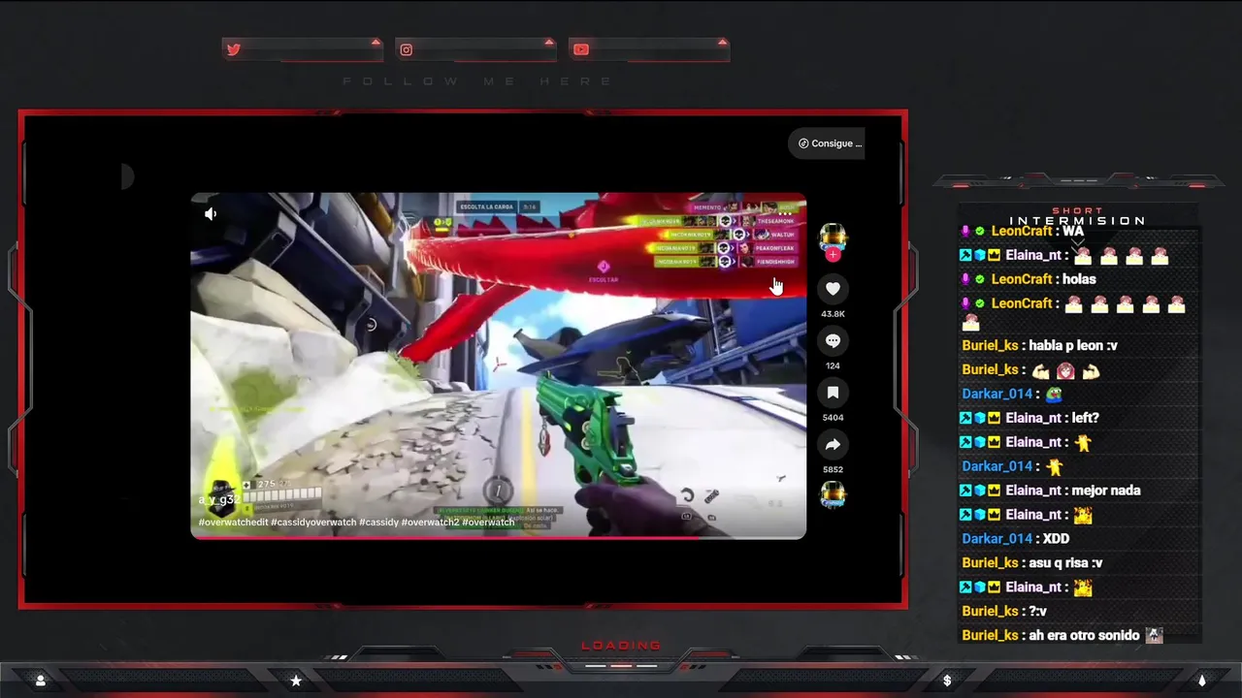Save the video with the bookmark icon
The width and height of the screenshot is (1242, 698).
833,392
